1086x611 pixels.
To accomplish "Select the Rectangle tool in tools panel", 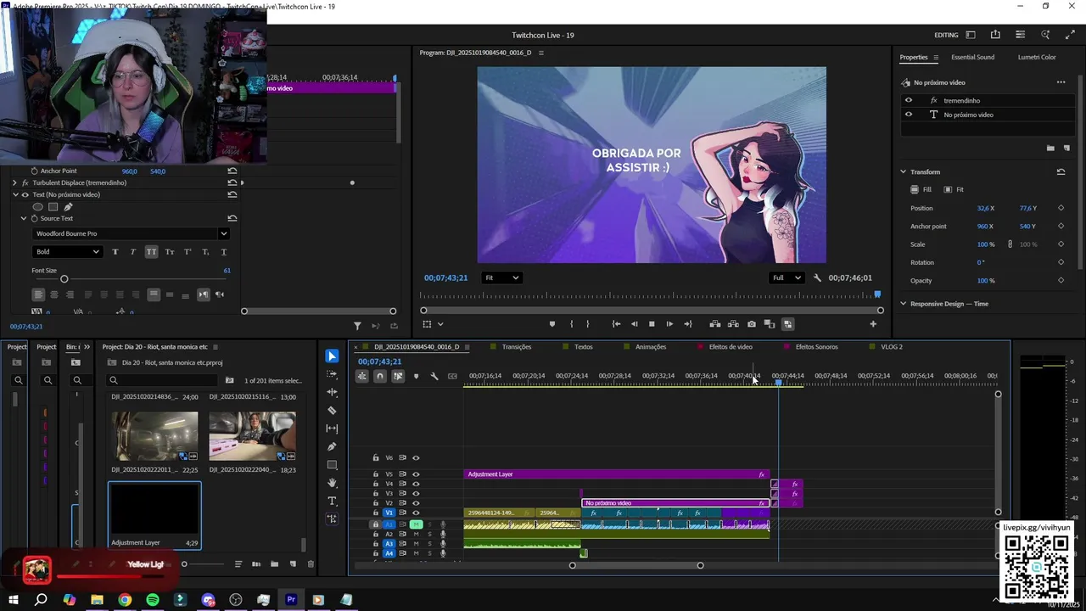I will 332,465.
